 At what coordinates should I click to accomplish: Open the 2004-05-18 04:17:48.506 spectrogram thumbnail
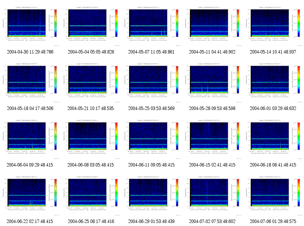pos(30,82)
